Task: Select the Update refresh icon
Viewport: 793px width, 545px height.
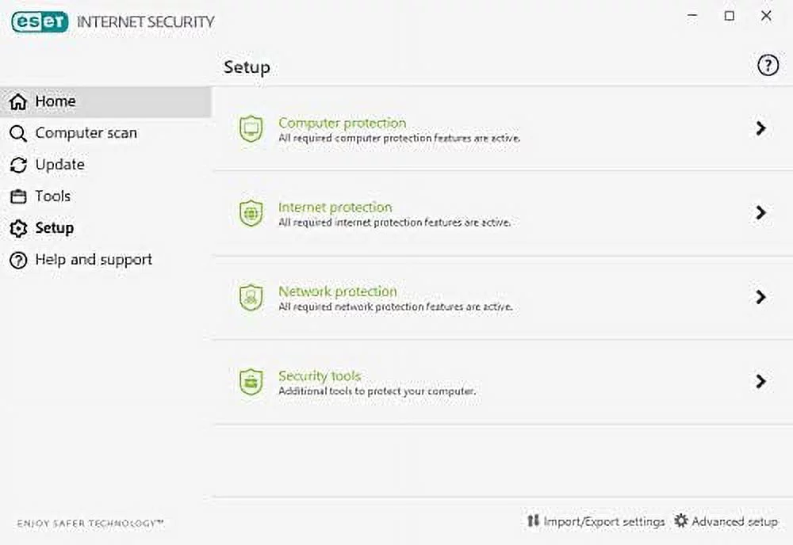Action: (x=17, y=165)
